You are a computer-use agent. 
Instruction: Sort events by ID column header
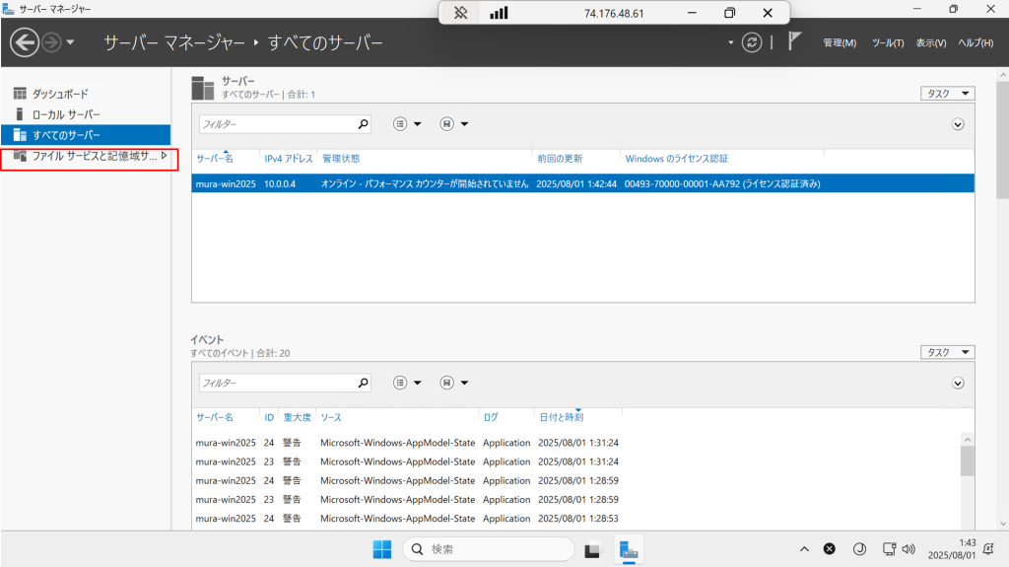point(269,417)
